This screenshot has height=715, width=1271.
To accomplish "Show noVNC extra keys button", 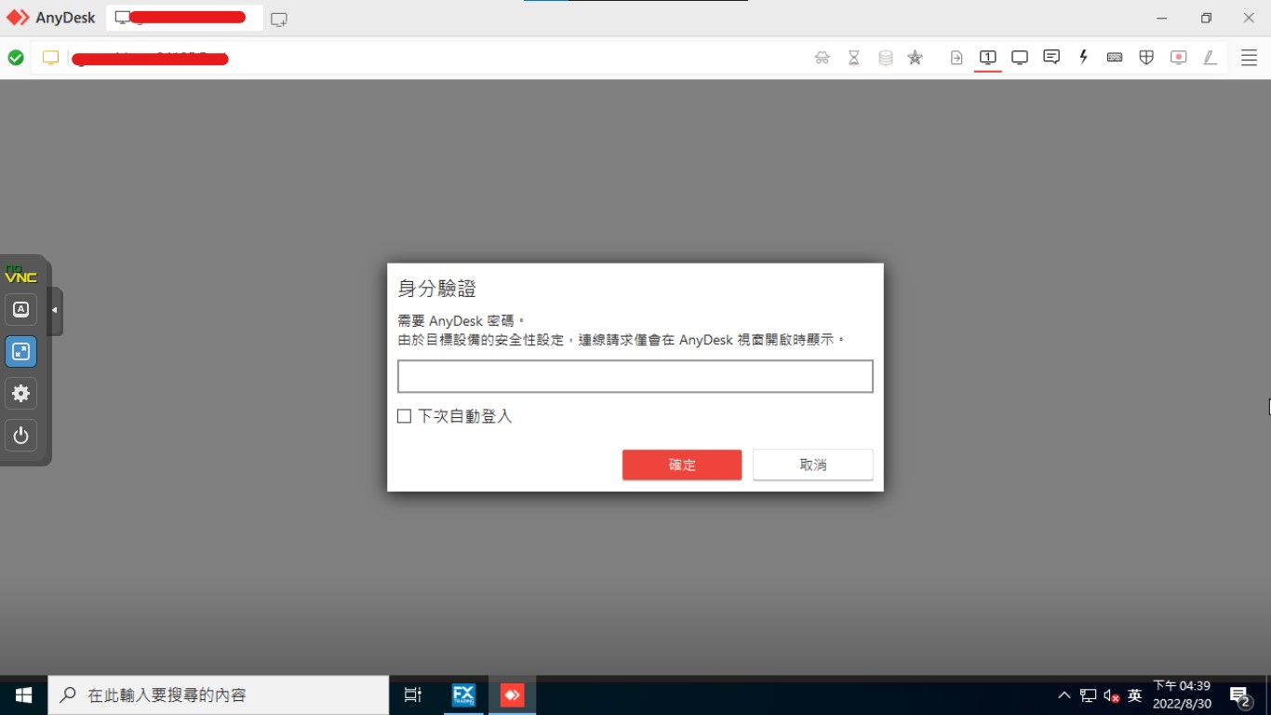I will 20,309.
